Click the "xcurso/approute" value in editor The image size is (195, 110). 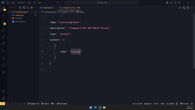click(x=69, y=22)
